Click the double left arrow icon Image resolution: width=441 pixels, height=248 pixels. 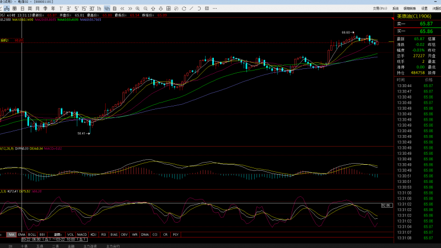122,8
